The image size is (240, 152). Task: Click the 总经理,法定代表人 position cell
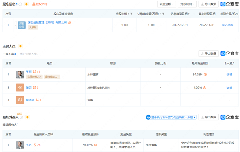tap(113, 88)
